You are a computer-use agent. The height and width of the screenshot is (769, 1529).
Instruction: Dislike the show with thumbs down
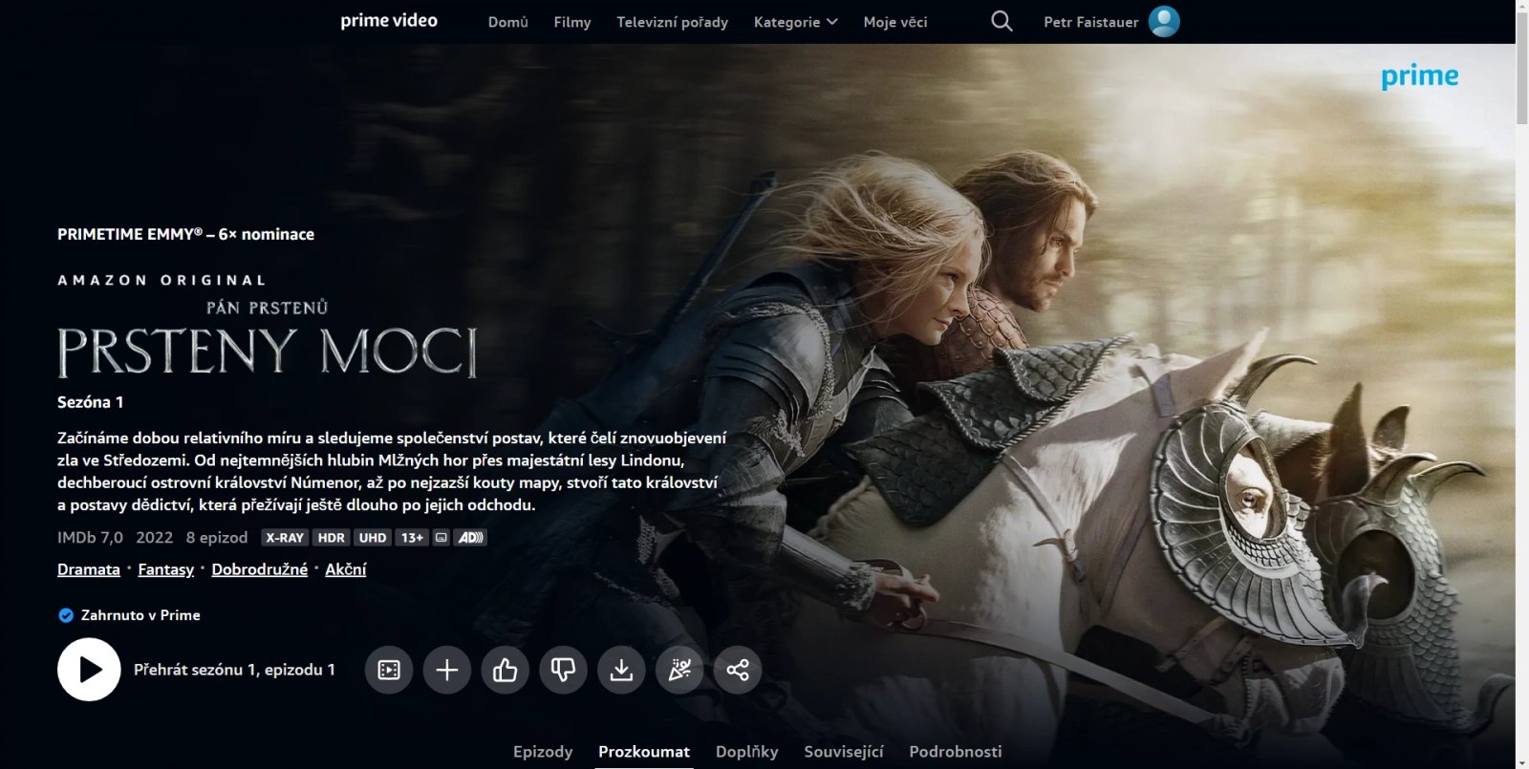click(x=564, y=670)
